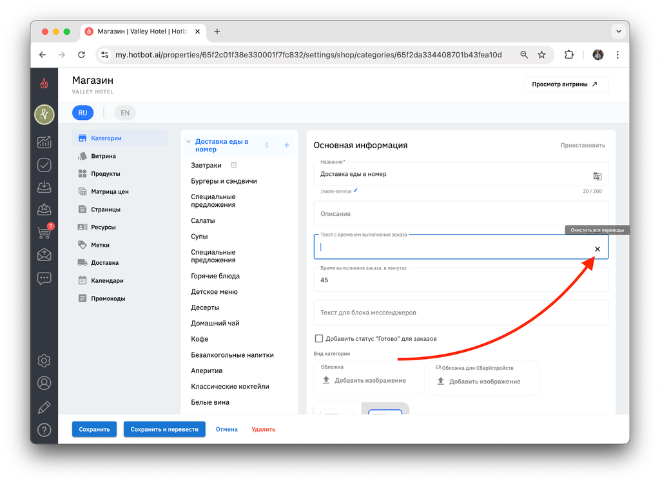Open the settings gear icon in the sidebar
Screen dimensions: 660x484
coord(44,361)
